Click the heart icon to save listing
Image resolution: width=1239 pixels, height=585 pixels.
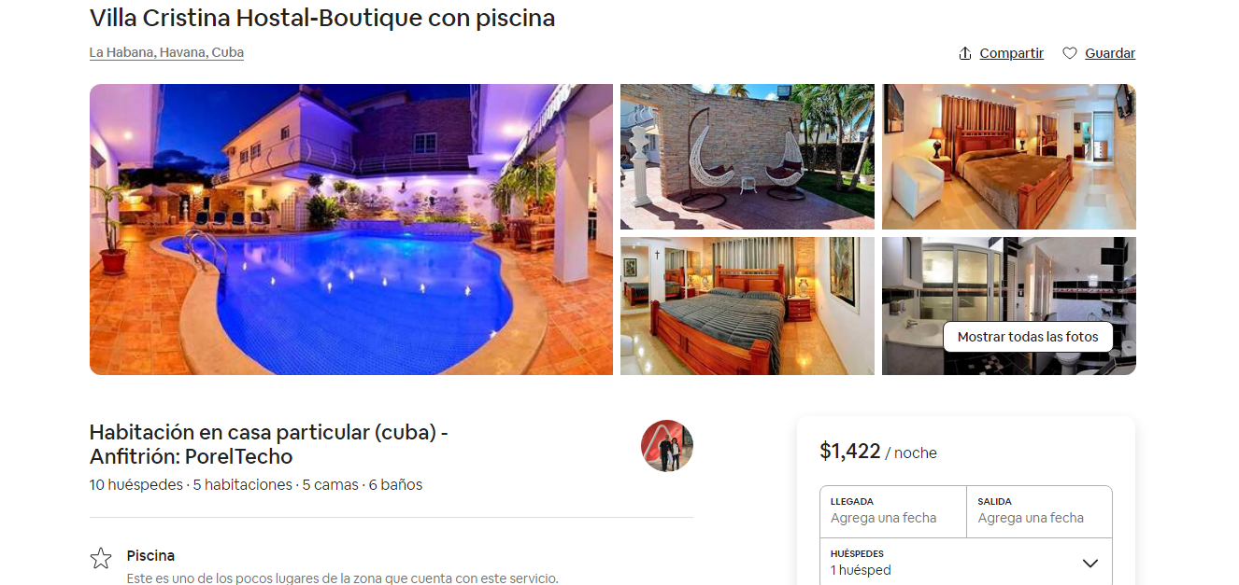[1070, 53]
